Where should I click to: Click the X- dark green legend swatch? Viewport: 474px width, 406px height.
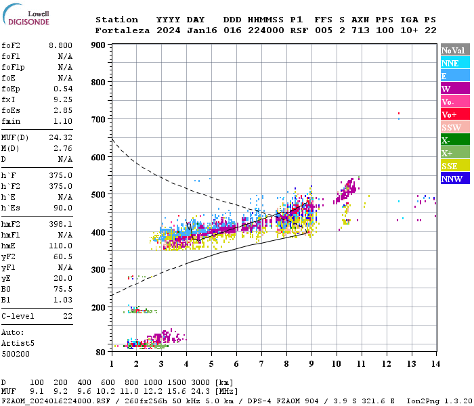click(455, 139)
